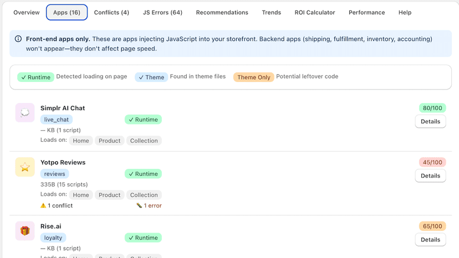
Task: Open the Conflicts (4) tab
Action: click(111, 13)
